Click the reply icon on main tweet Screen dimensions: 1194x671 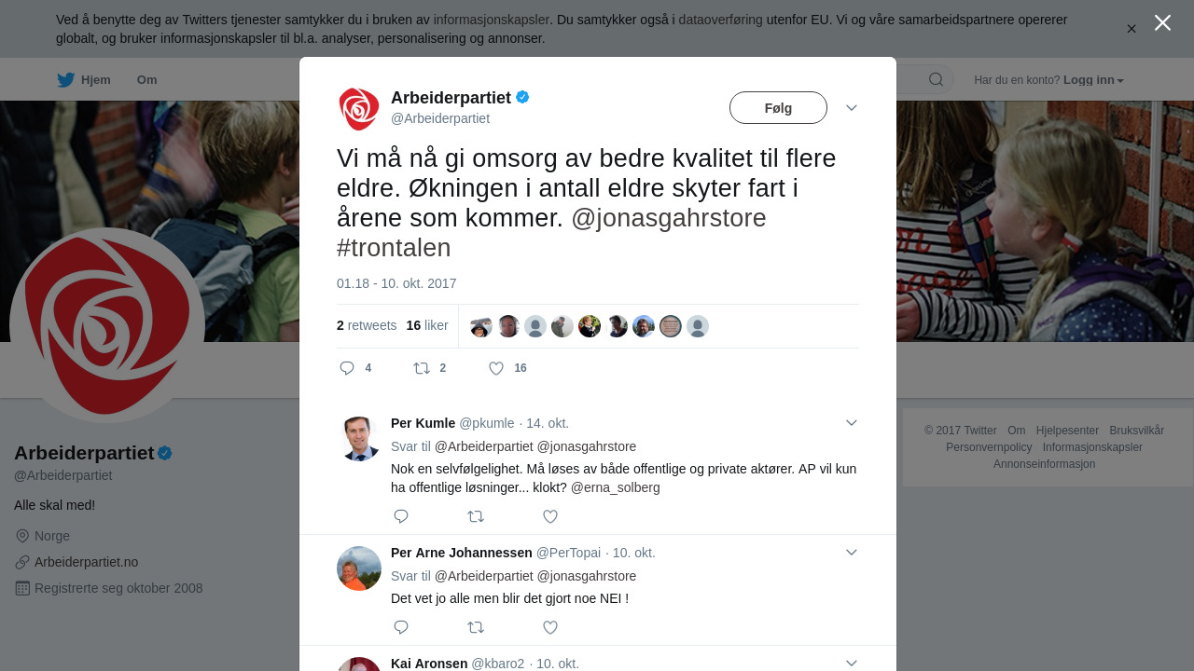[347, 368]
